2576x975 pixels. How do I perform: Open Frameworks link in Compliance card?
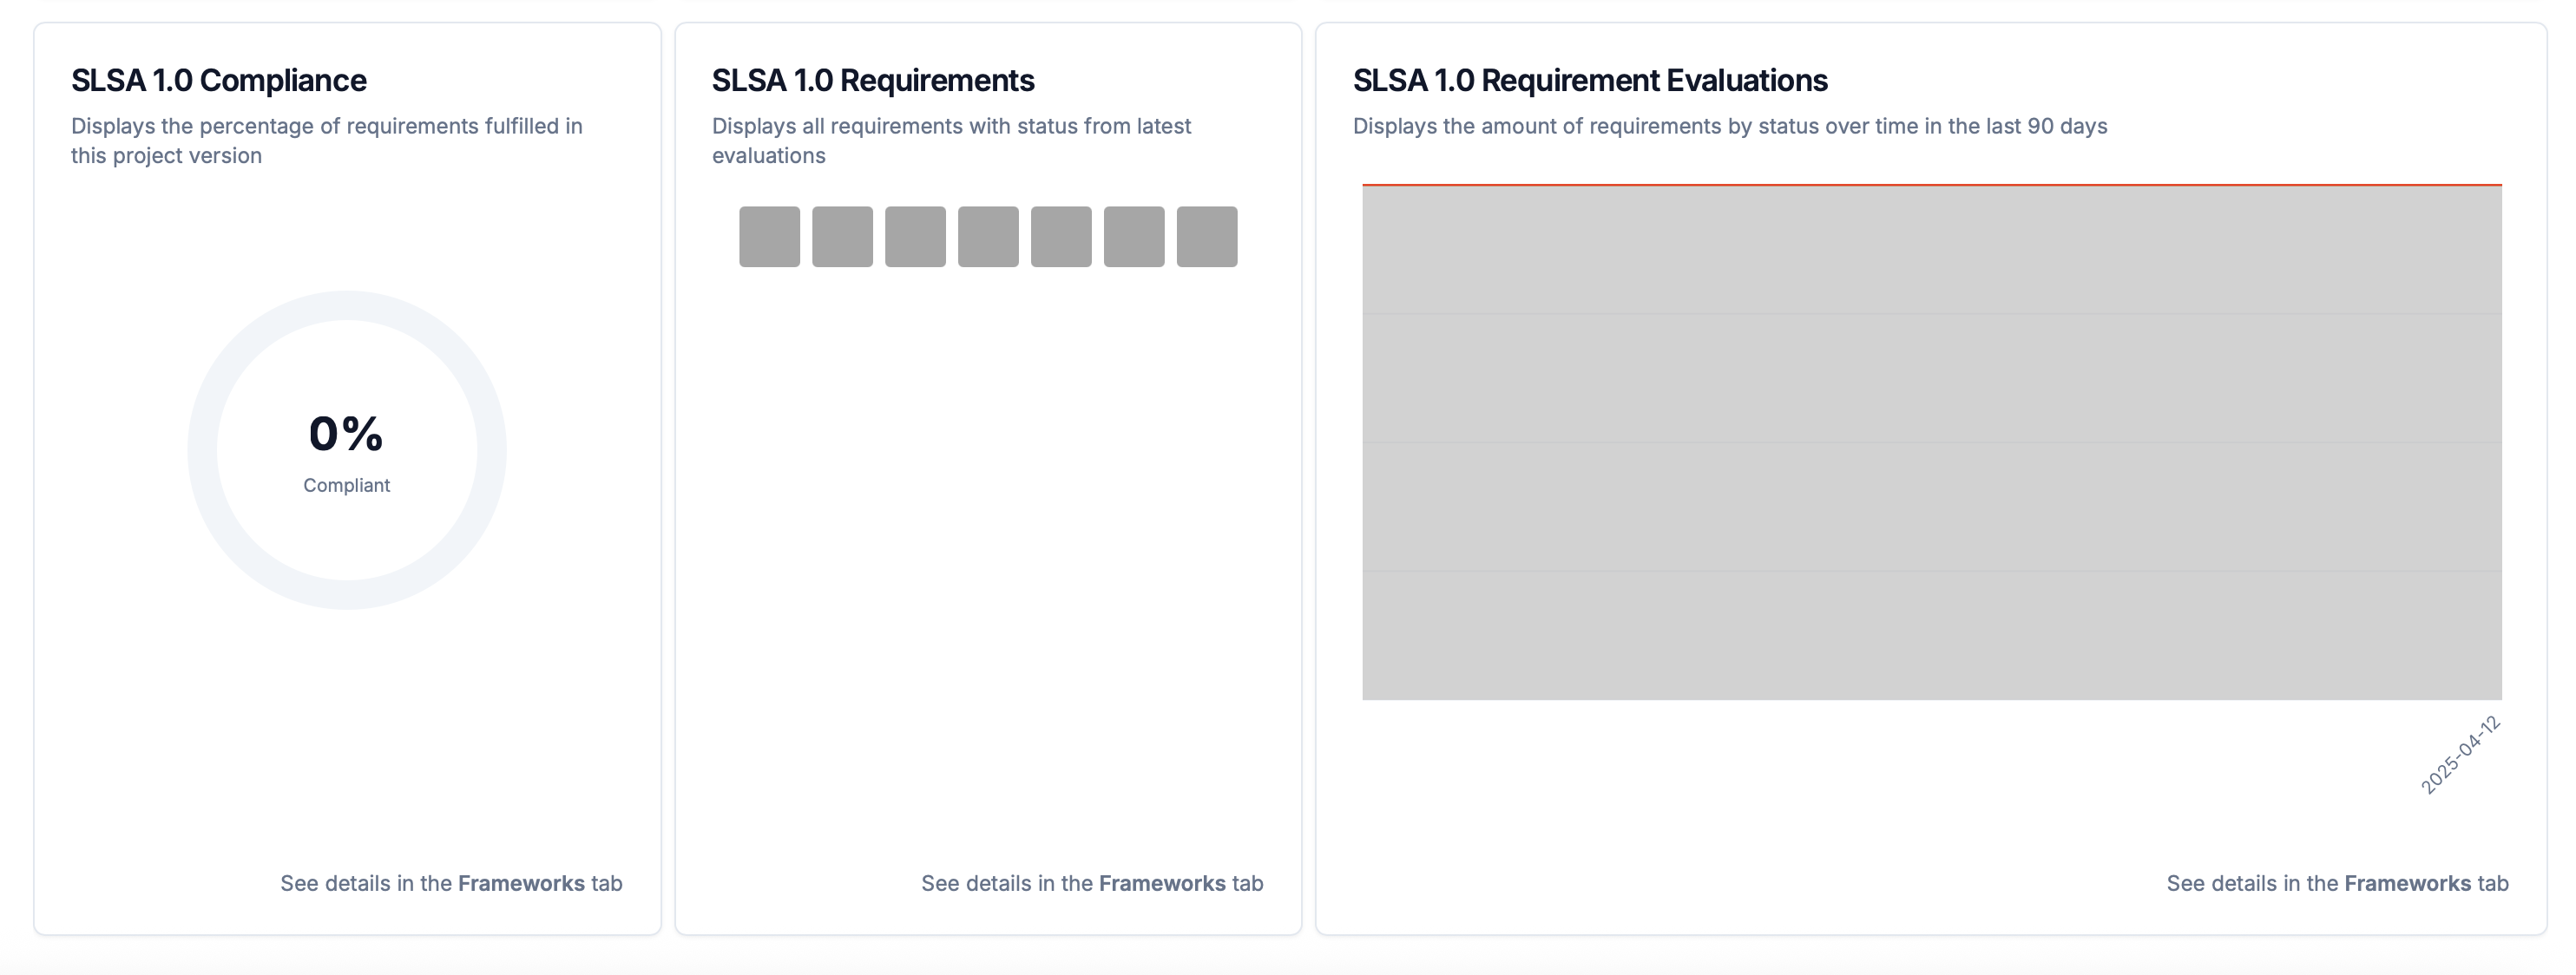pos(521,883)
